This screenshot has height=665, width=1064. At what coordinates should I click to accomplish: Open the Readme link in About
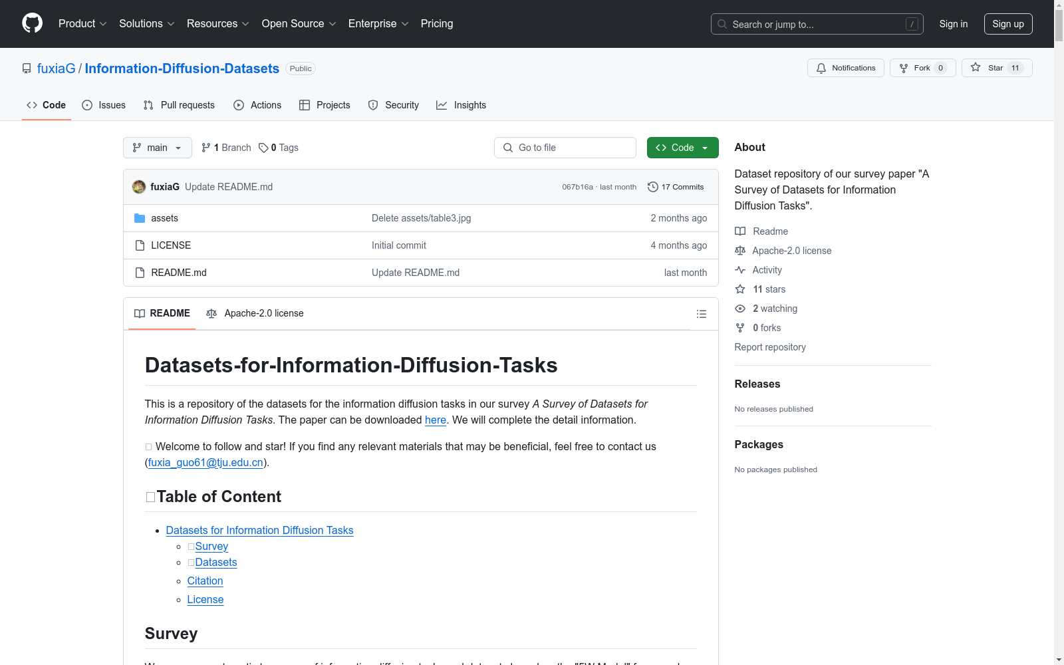coord(761,231)
